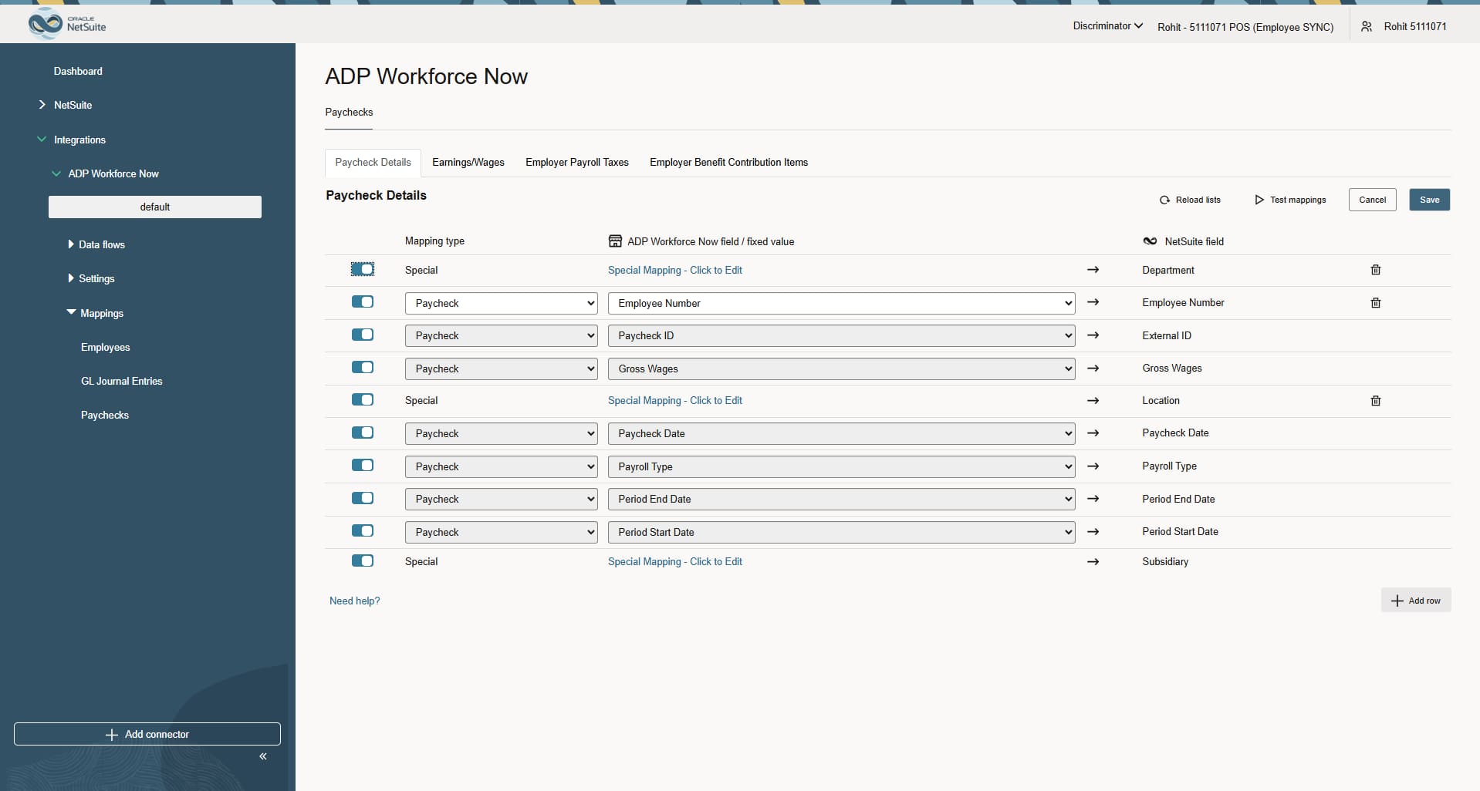Click the user profile icon beside Rohit 5111071
This screenshot has width=1480, height=791.
pos(1367,26)
